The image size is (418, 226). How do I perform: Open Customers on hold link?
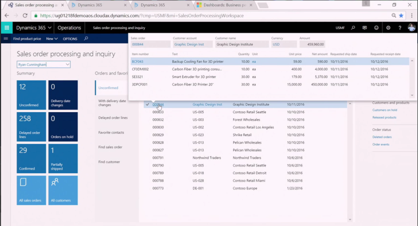385,110
